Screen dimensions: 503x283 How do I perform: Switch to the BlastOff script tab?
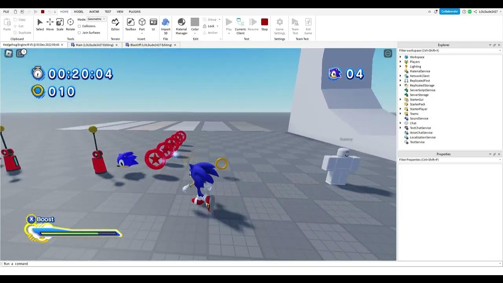pos(151,45)
